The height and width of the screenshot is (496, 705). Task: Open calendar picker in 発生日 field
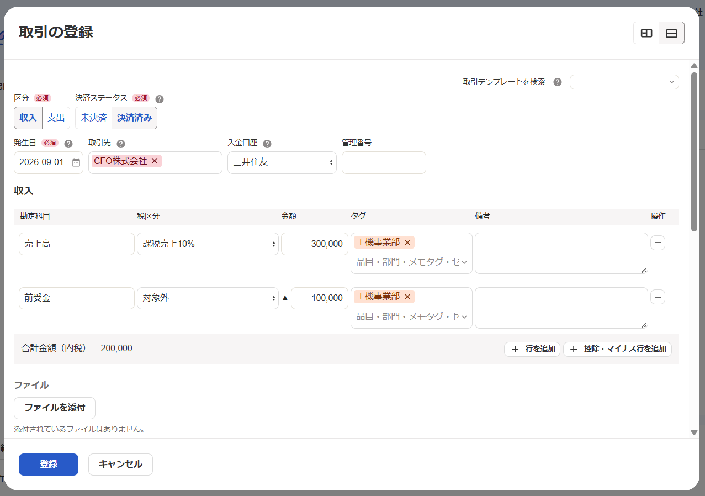[x=76, y=162]
